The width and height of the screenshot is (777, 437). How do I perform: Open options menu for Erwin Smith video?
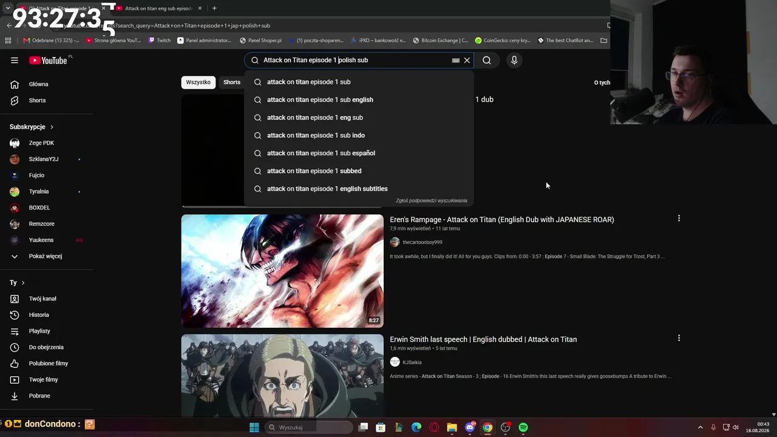[x=679, y=338]
